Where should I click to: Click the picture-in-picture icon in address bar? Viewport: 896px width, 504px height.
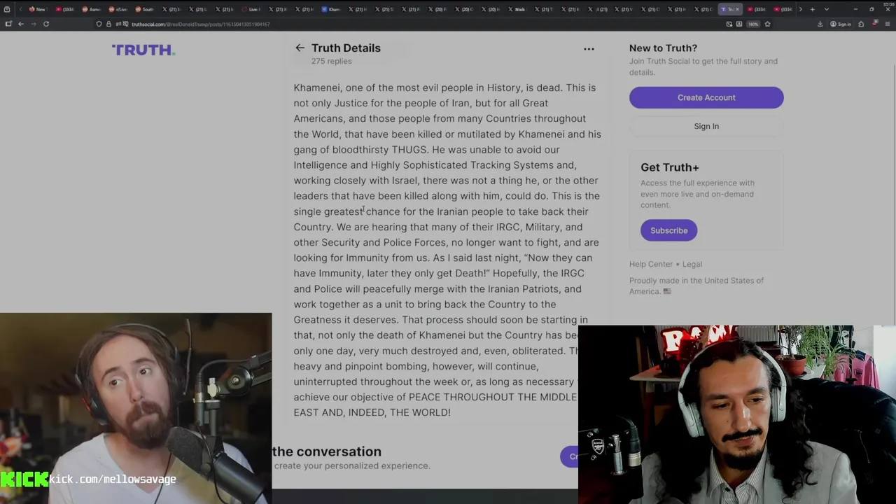(729, 24)
